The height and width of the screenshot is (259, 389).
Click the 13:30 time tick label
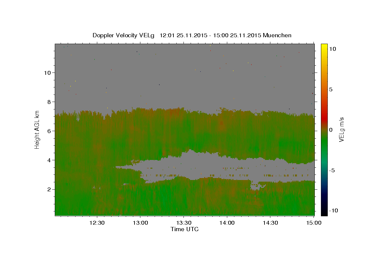(183, 223)
